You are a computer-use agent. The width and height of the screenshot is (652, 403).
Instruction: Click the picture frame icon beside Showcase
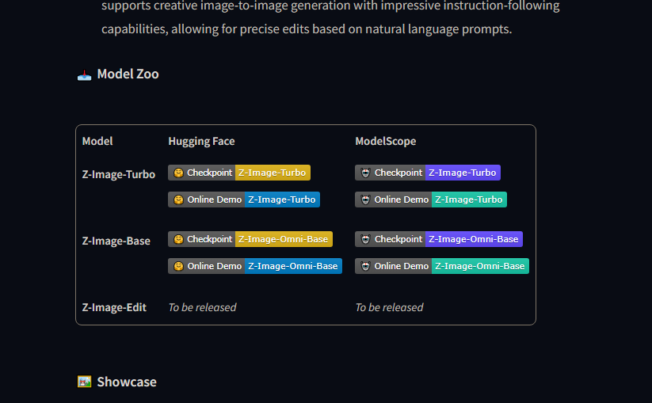click(84, 382)
